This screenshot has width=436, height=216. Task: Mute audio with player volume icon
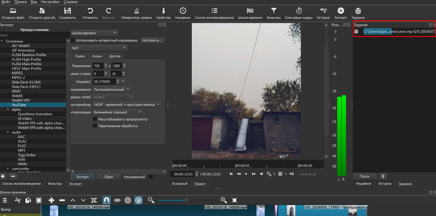[x=291, y=174]
